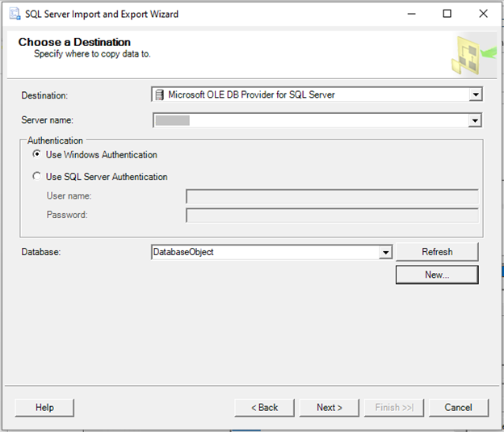
Task: Cancel the import and export wizard
Action: coord(459,408)
